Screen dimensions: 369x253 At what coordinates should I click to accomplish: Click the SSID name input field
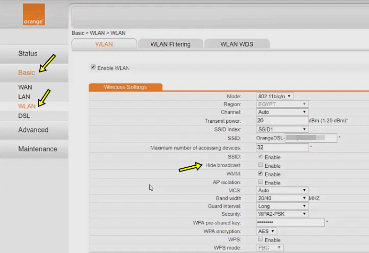pyautogui.click(x=311, y=138)
